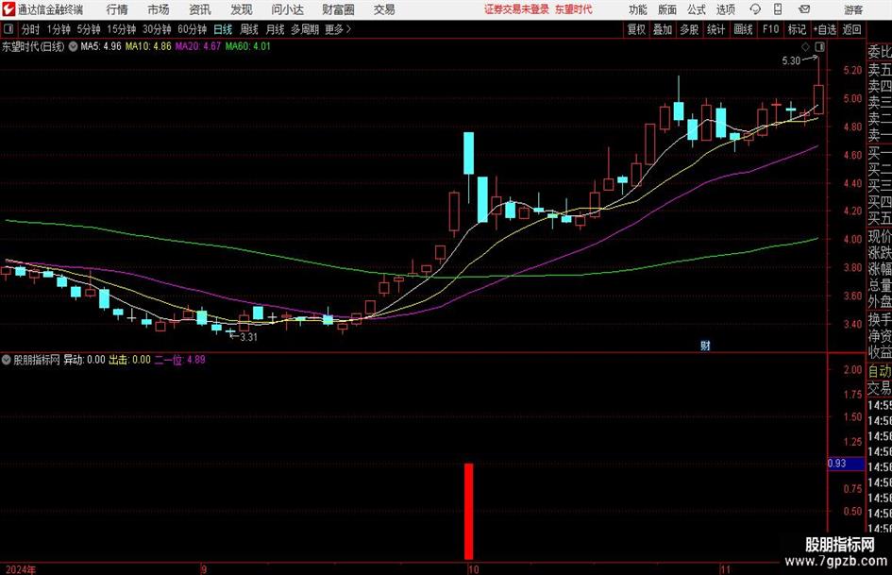Click the diamond icon above the chart

pos(805,46)
